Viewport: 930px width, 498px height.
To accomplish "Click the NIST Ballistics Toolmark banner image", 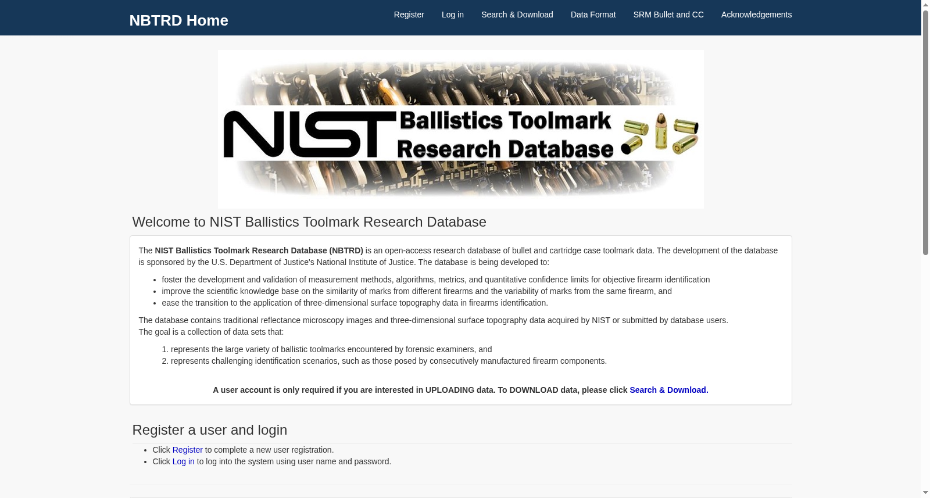I will 460,129.
